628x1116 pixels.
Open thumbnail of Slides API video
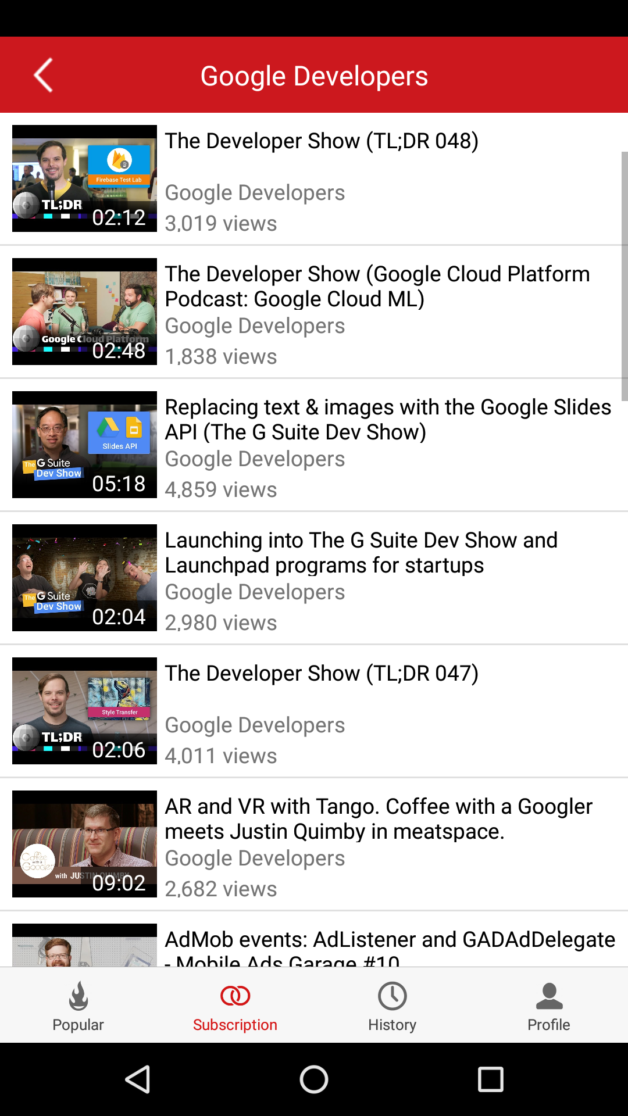[84, 445]
